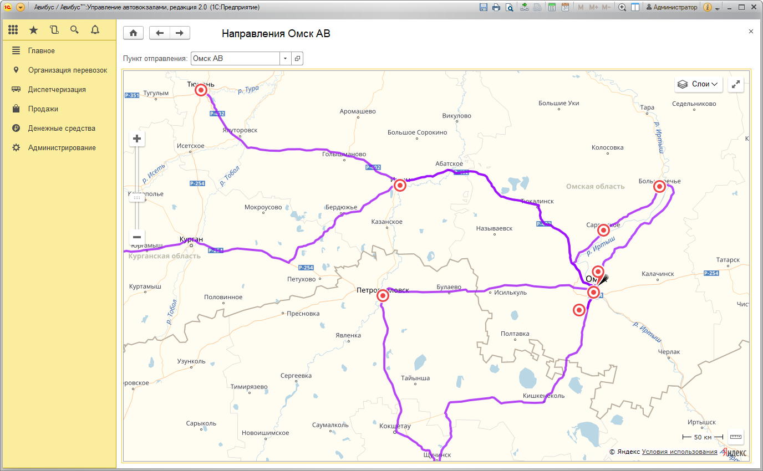Click the Тюмень marker on the map
This screenshot has width=763, height=471.
coord(201,90)
